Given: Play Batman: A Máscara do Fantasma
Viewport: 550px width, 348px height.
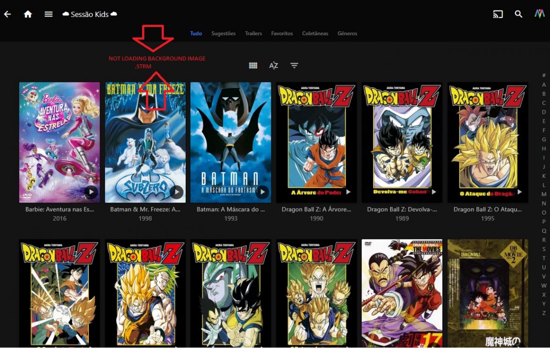Looking at the screenshot, I should click(x=263, y=193).
